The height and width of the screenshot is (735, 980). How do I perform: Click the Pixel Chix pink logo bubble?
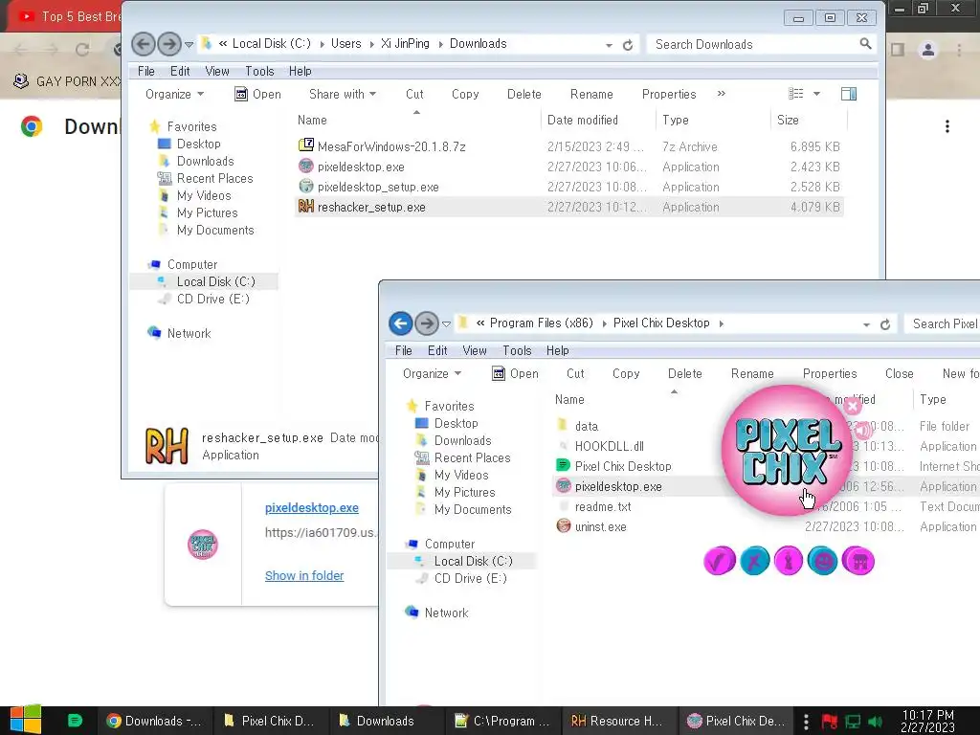coord(787,450)
